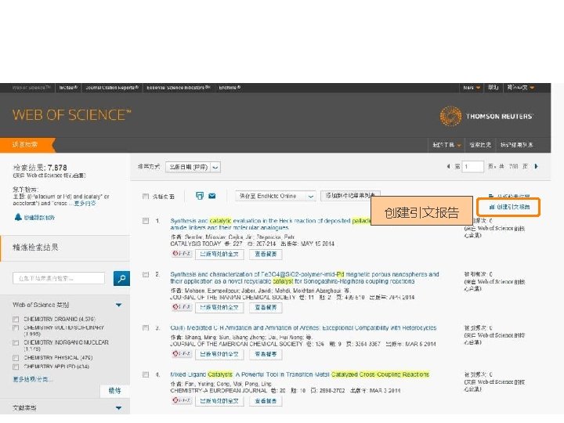Click publisher full text button under result 3
Image resolution: width=564 pixels, height=423 pixels.
pyautogui.click(x=219, y=354)
